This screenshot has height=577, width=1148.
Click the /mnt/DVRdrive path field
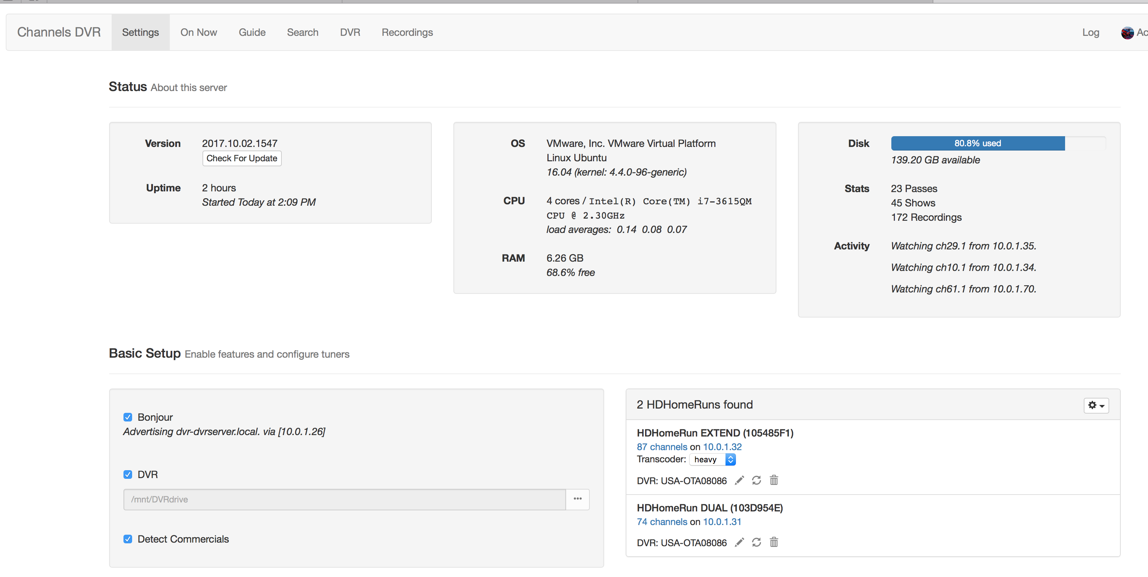[x=344, y=499]
